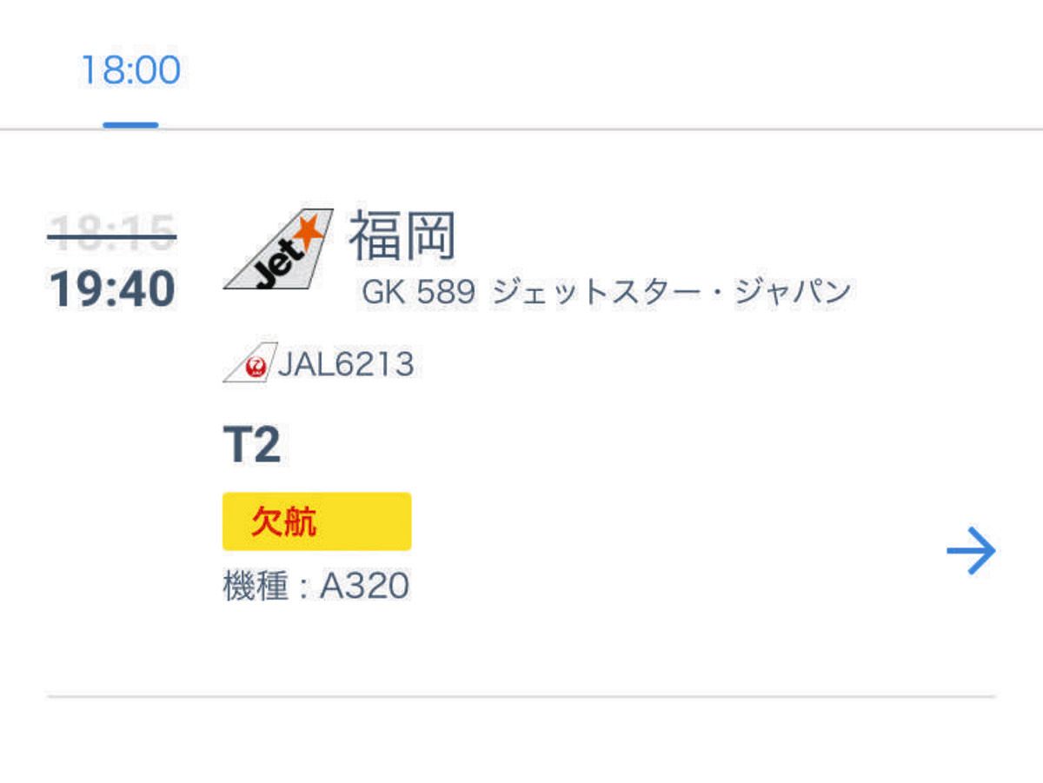The image size is (1043, 783).
Task: Tap the JAL6213 codeshare flight number
Action: click(x=346, y=364)
